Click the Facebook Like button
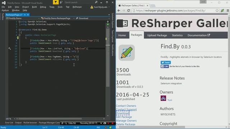This screenshot has width=230, height=129. 165,66
